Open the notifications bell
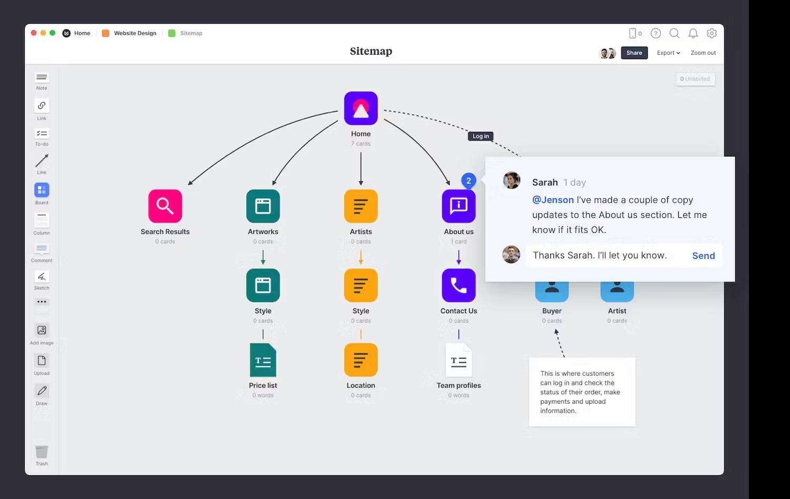790x499 pixels. (x=693, y=33)
